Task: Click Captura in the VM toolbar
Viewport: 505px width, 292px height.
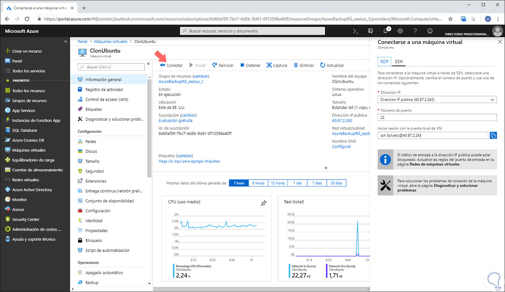Action: (277, 66)
